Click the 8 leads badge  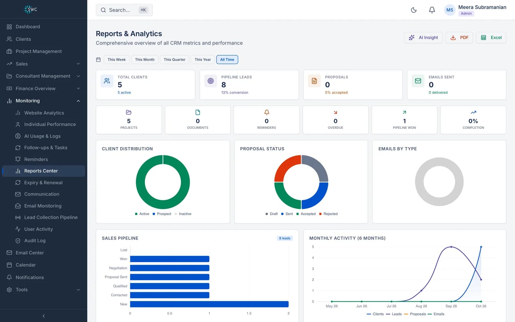285,238
